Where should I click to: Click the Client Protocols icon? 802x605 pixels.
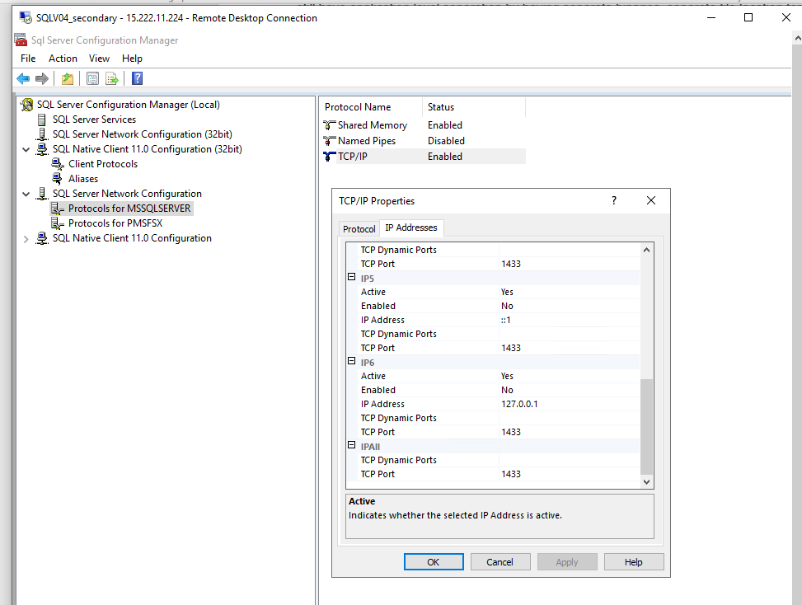point(58,163)
